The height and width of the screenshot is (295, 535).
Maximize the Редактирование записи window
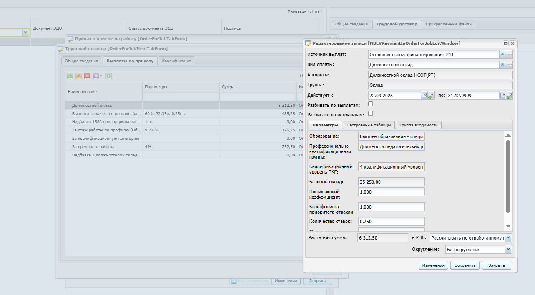tap(506, 43)
